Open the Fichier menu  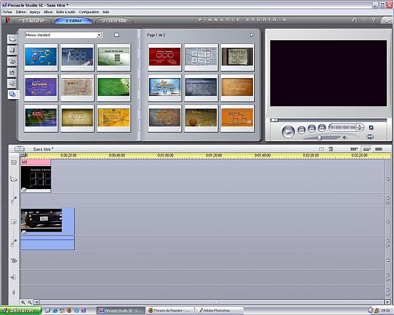(x=7, y=12)
